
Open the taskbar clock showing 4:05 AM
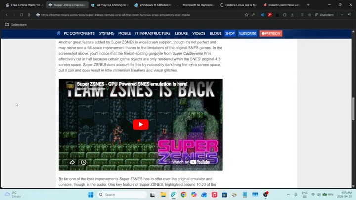[x=345, y=195]
